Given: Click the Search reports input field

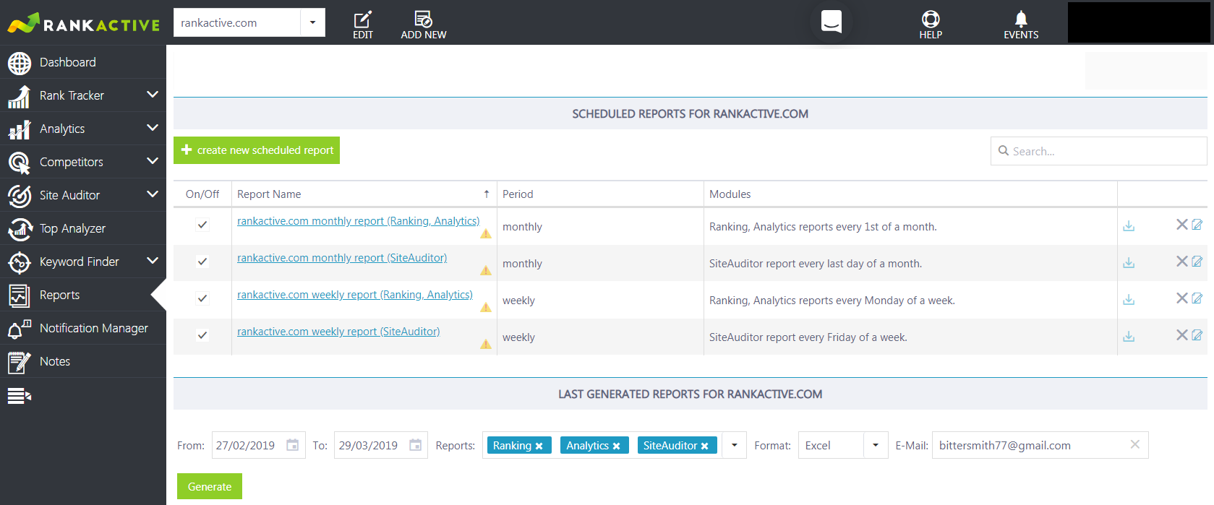Looking at the screenshot, I should click(x=1099, y=151).
